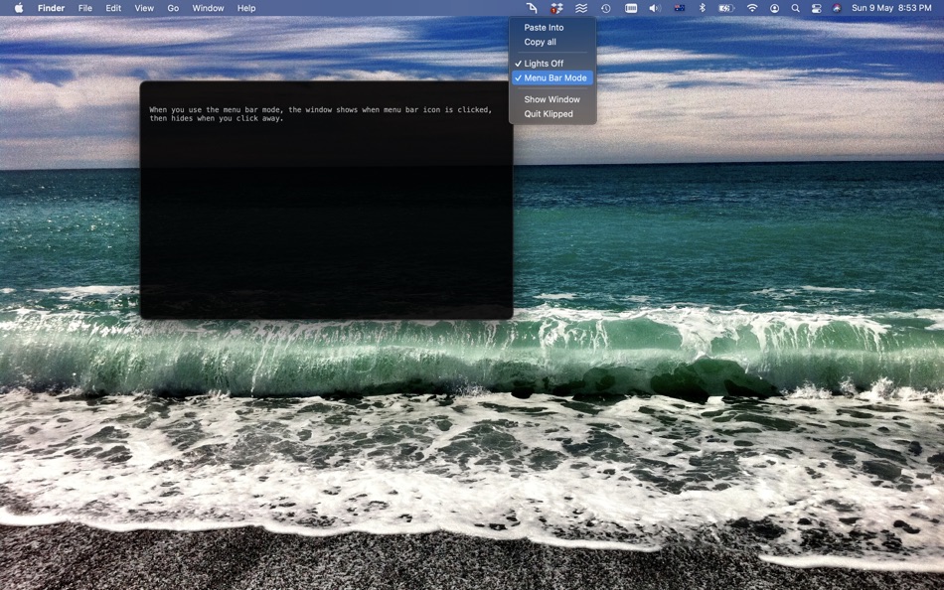The image size is (944, 590).
Task: Open the Window menu
Action: click(x=208, y=8)
